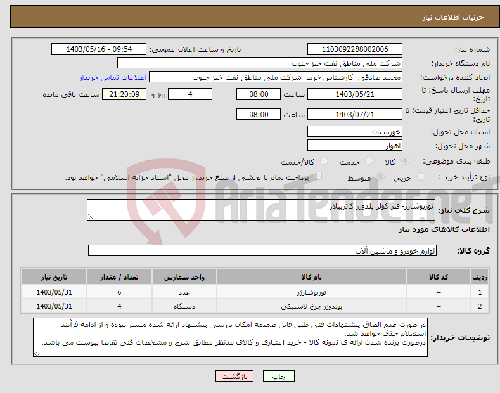Click the city field اهواز
This screenshot has width=500, height=393.
[355, 145]
